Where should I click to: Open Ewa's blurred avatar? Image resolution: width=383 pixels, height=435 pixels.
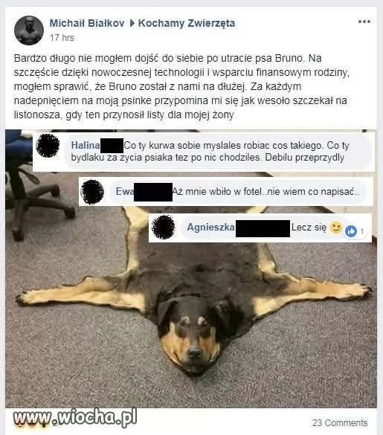[92, 192]
